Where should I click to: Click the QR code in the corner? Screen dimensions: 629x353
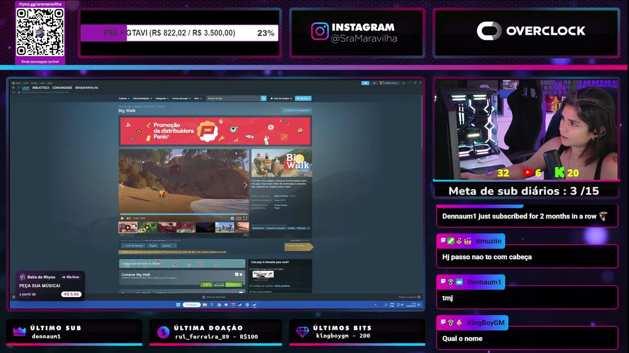tap(40, 32)
